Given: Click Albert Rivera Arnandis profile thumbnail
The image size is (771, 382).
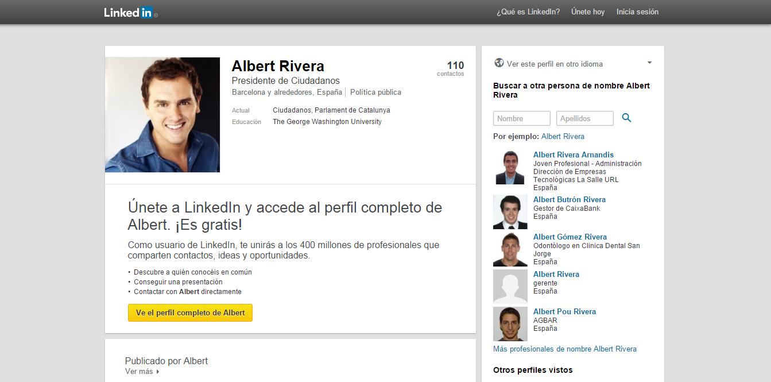Looking at the screenshot, I should (510, 168).
